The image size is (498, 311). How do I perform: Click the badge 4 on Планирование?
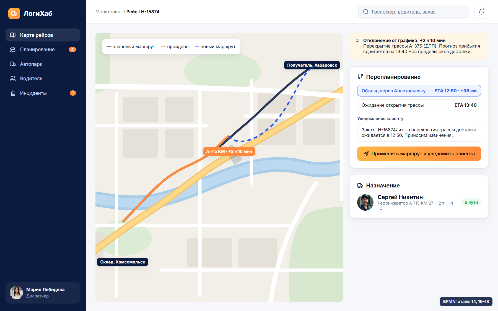click(72, 49)
